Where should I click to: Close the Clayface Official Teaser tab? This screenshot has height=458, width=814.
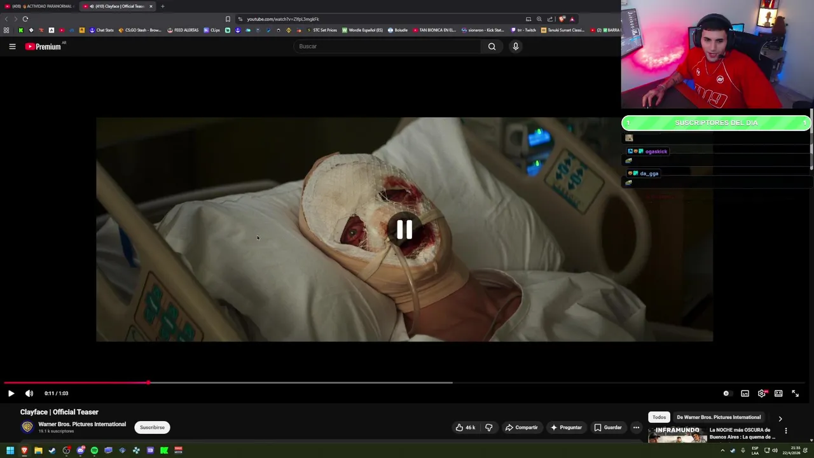pos(151,6)
